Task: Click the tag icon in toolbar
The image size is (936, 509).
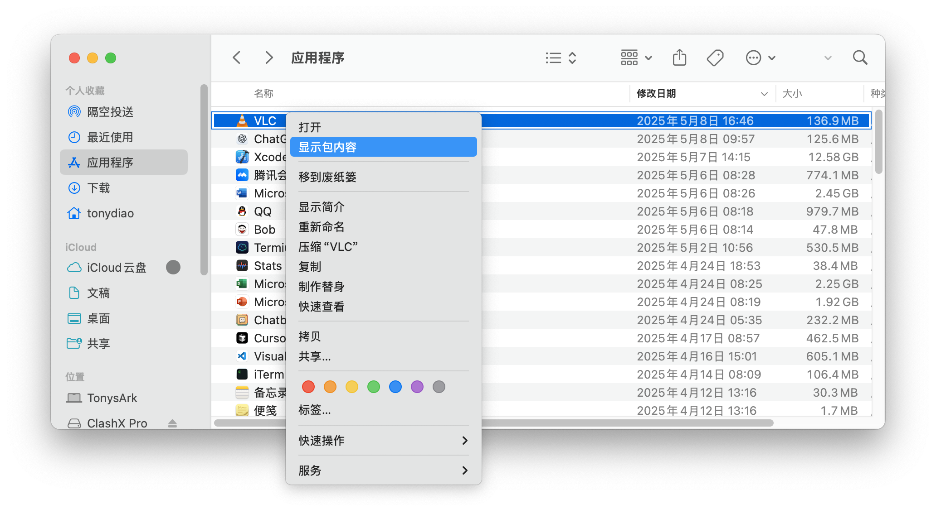Action: [715, 58]
